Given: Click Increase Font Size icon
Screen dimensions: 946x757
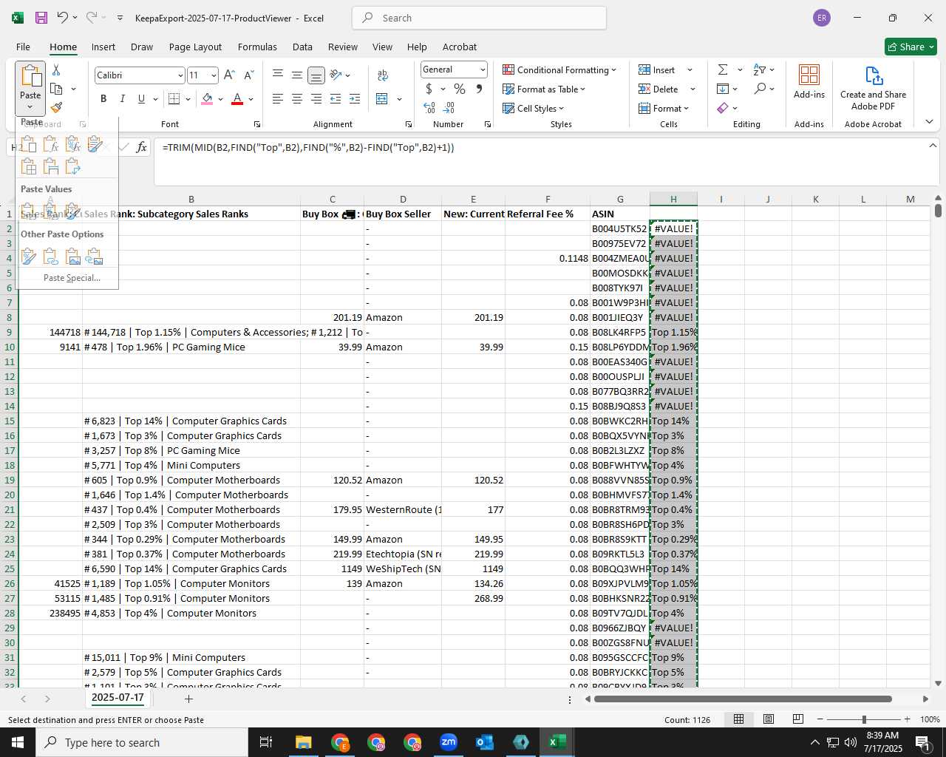Looking at the screenshot, I should pyautogui.click(x=229, y=75).
